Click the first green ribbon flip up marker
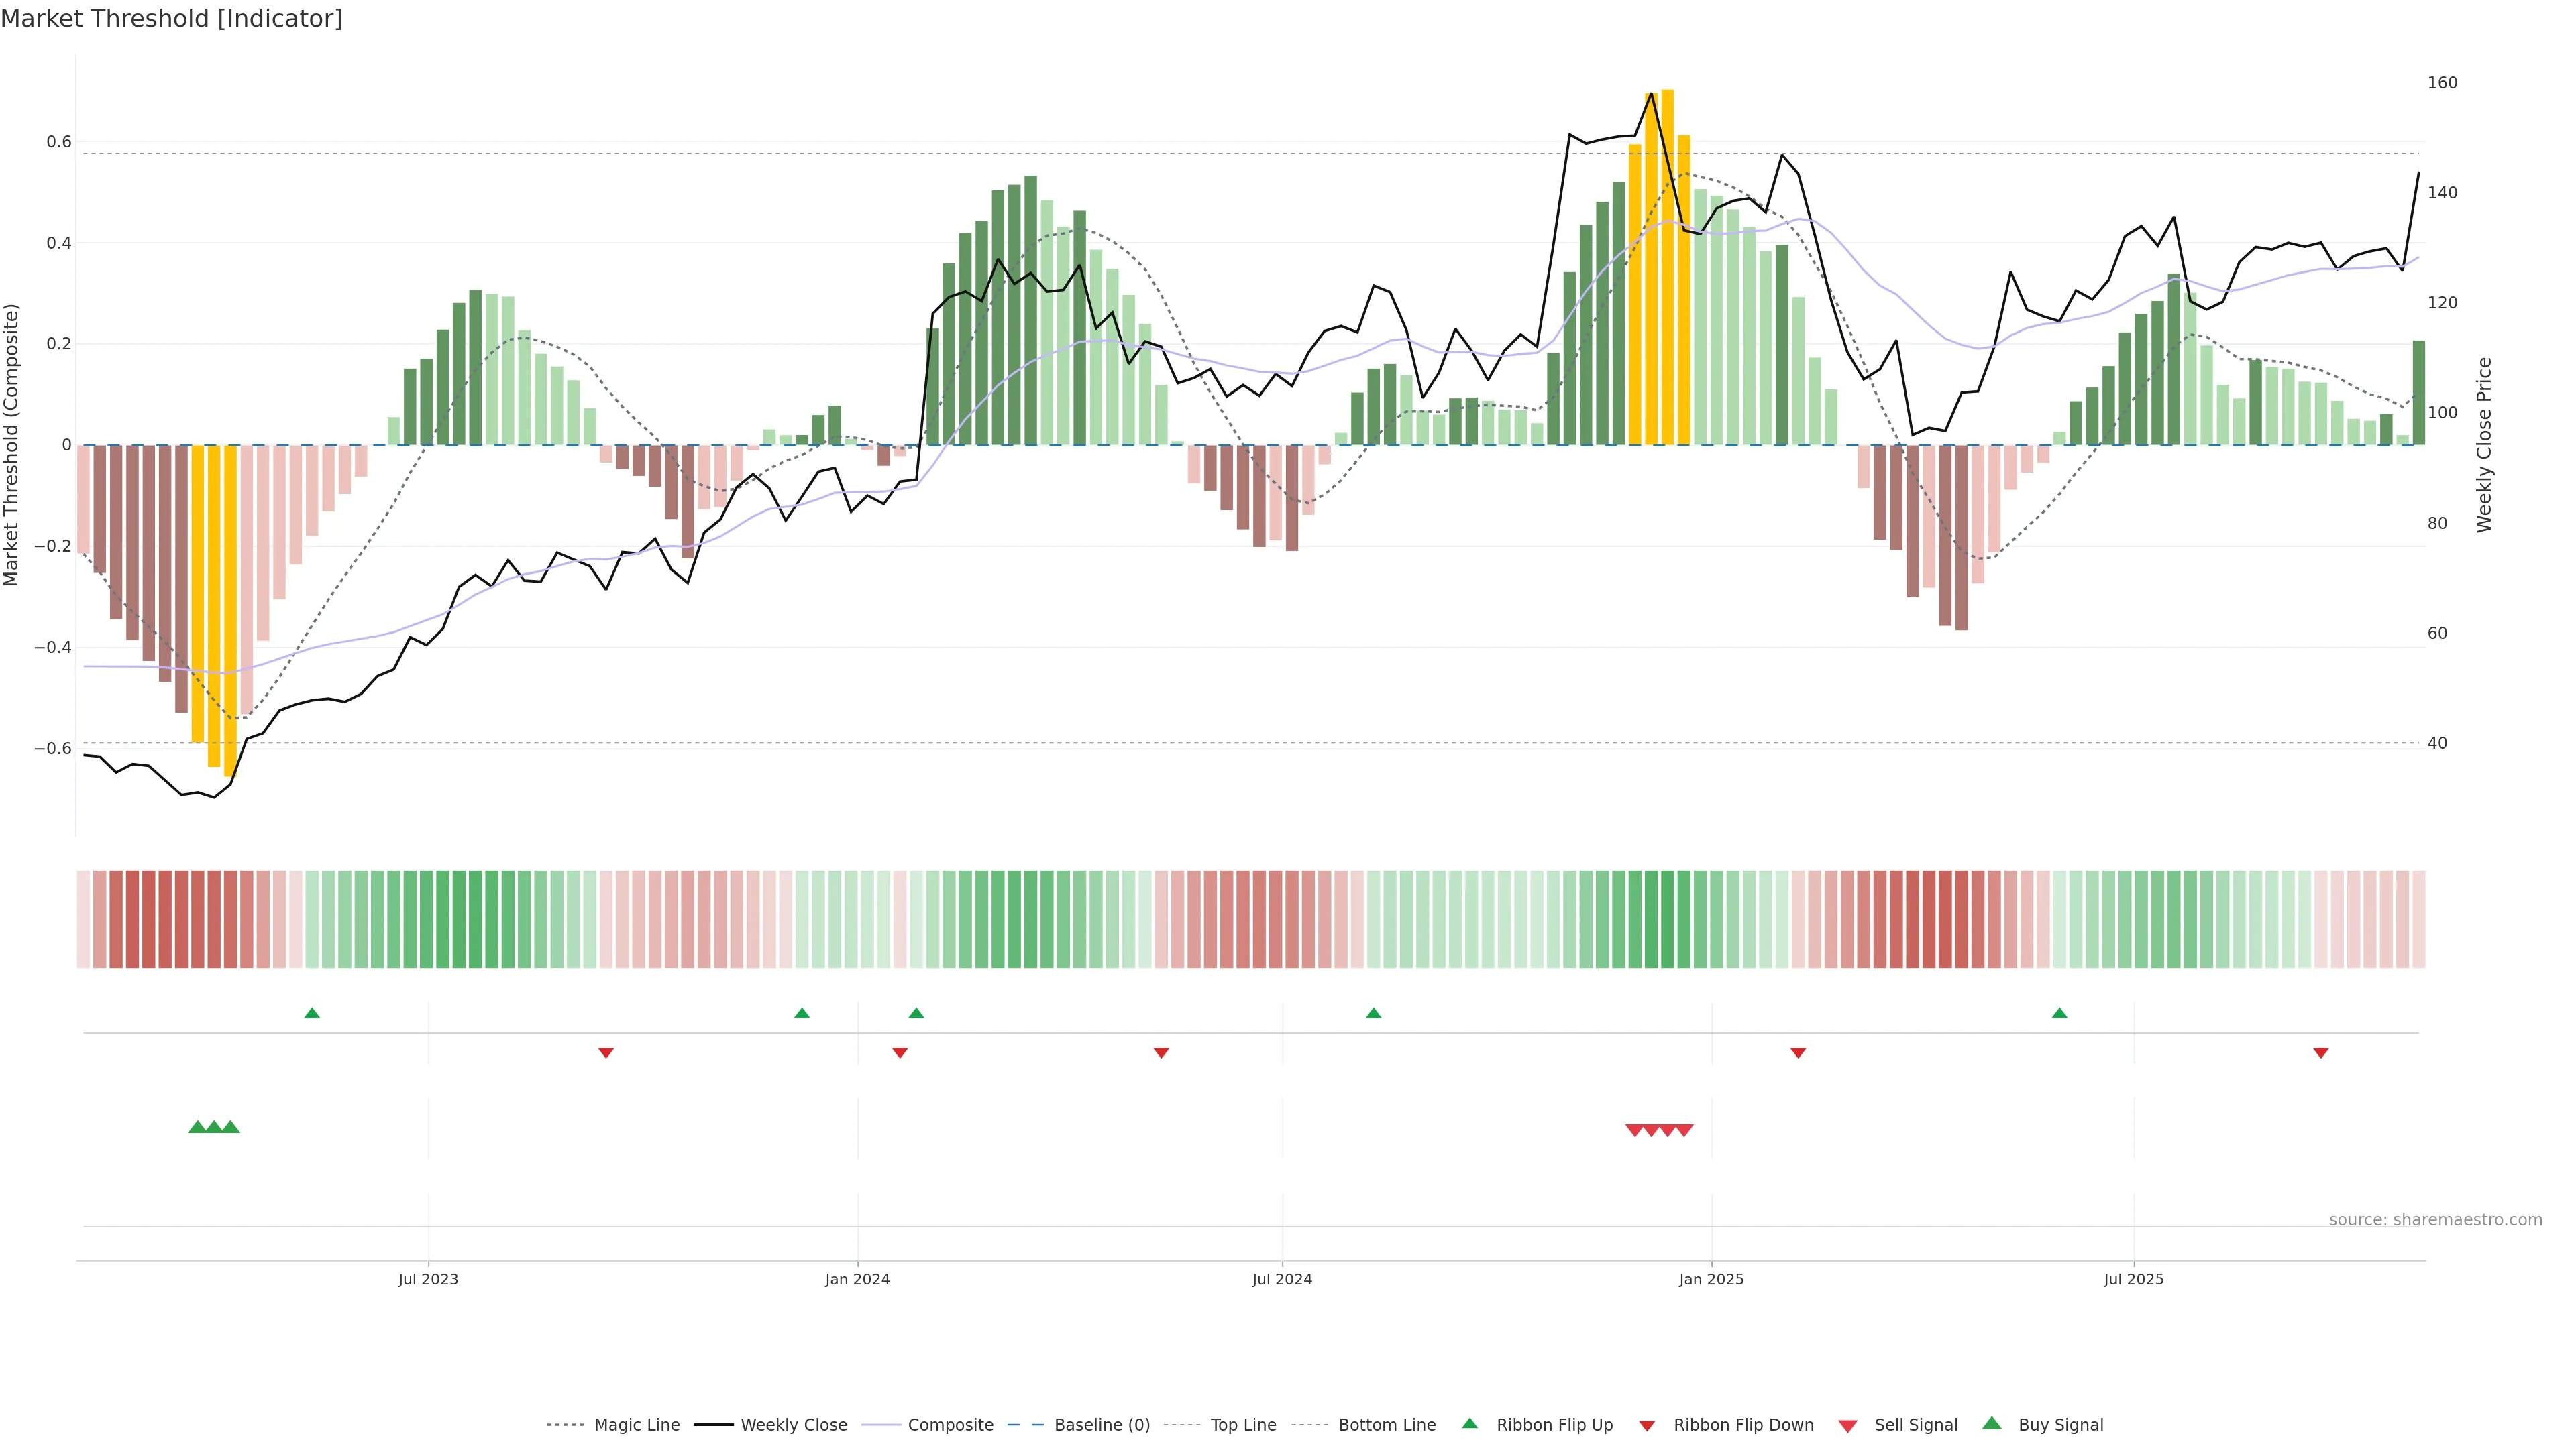The height and width of the screenshot is (1448, 2576). pyautogui.click(x=312, y=1014)
